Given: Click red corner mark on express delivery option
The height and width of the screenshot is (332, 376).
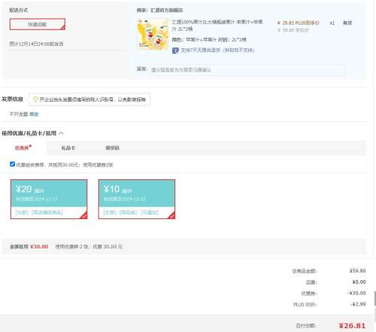Looking at the screenshot, I should click(63, 28).
